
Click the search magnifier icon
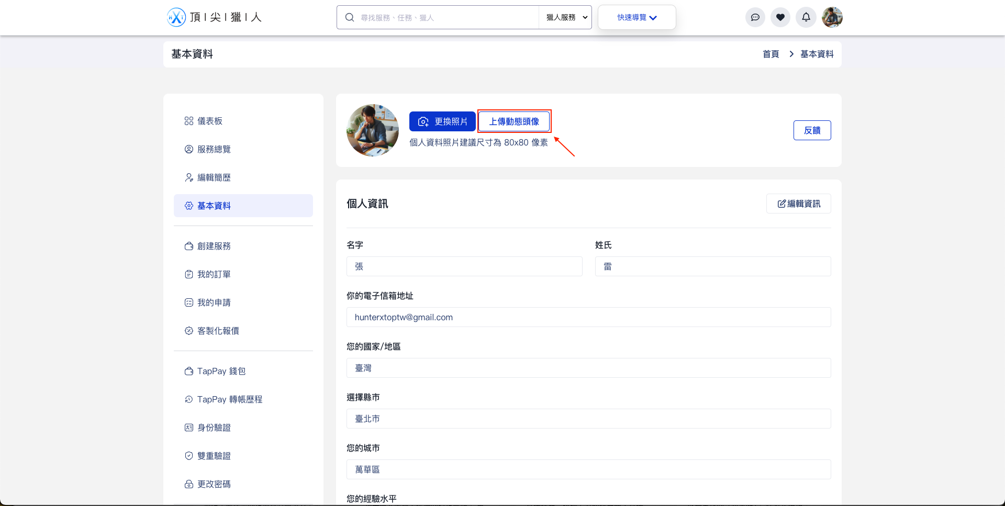(350, 17)
